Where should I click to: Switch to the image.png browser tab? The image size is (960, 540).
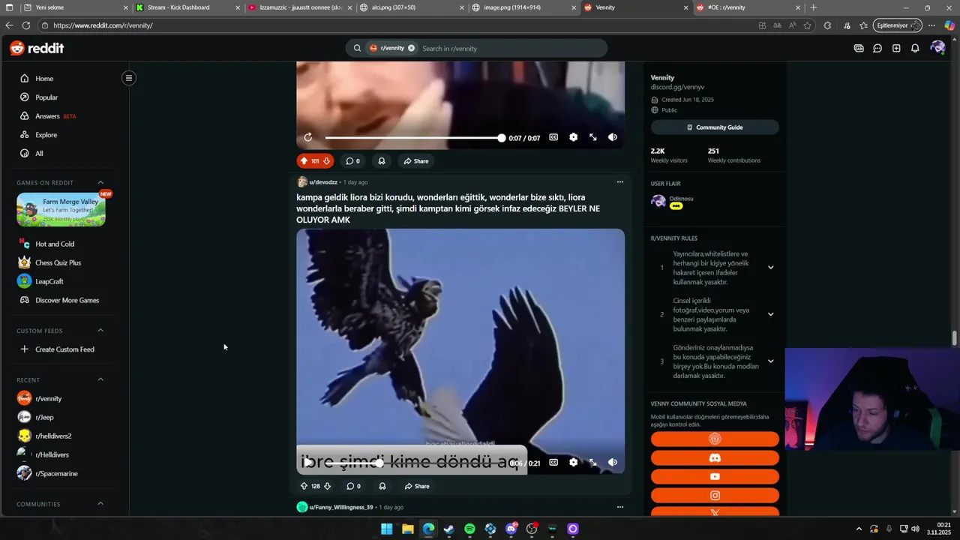coord(525,7)
